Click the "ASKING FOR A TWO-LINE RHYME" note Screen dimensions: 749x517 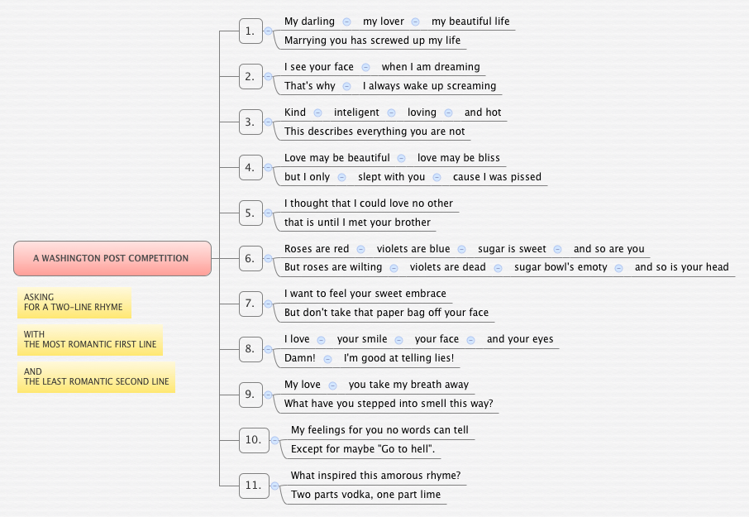coord(74,303)
